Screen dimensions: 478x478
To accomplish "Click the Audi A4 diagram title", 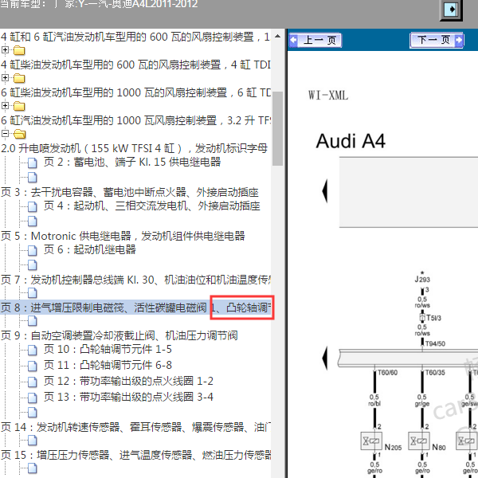I will 351,141.
